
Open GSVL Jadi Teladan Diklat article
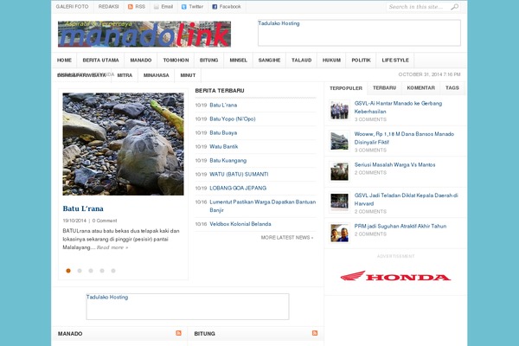click(x=407, y=199)
